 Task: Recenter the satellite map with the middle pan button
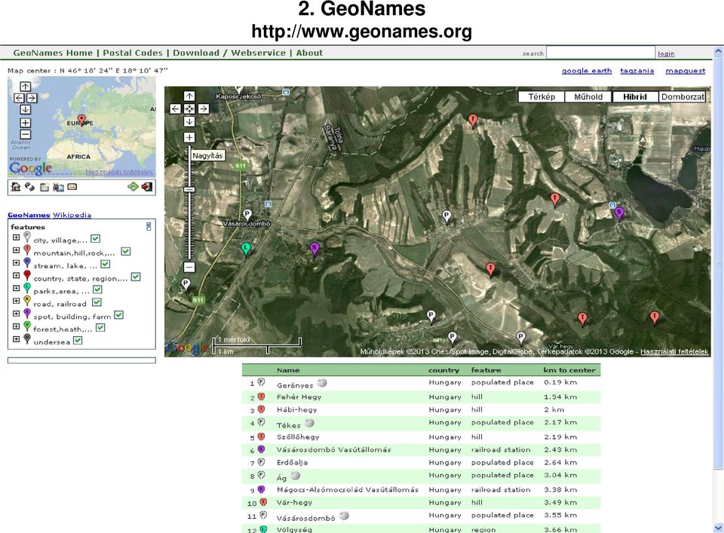[x=189, y=109]
